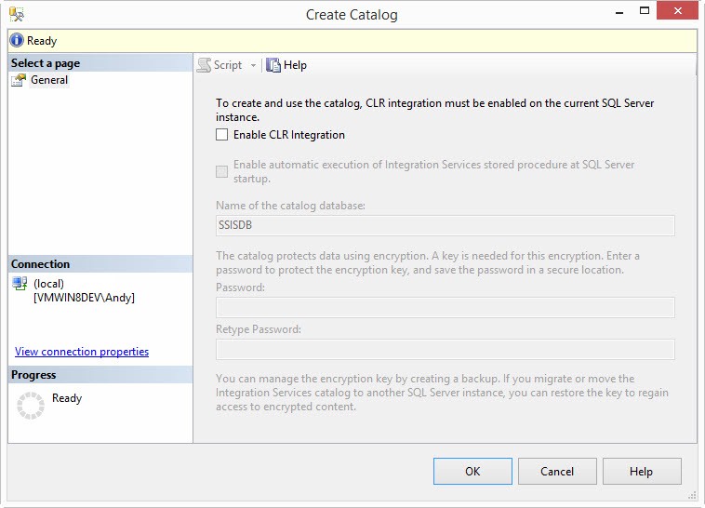Click the bottom Help button

click(x=641, y=472)
